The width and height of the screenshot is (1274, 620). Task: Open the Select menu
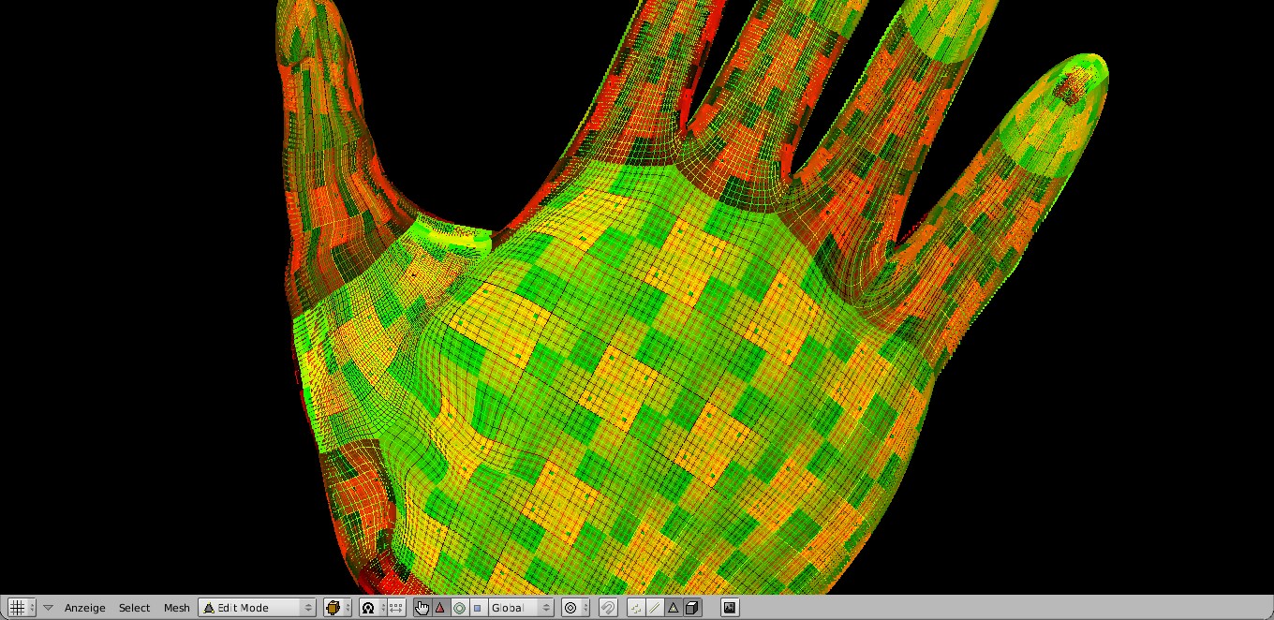click(x=134, y=608)
